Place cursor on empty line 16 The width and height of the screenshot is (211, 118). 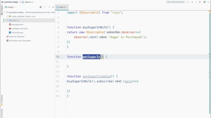pyautogui.click(x=137, y=86)
